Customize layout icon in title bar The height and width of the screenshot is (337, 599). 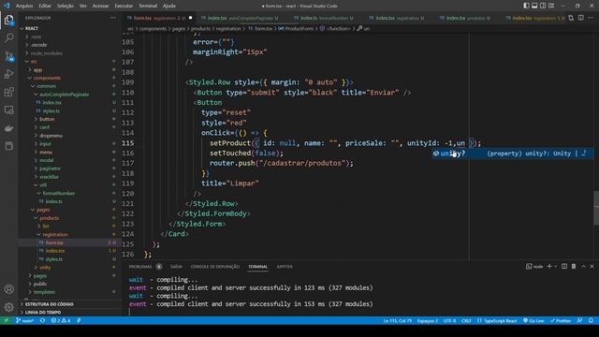pyautogui.click(x=551, y=6)
